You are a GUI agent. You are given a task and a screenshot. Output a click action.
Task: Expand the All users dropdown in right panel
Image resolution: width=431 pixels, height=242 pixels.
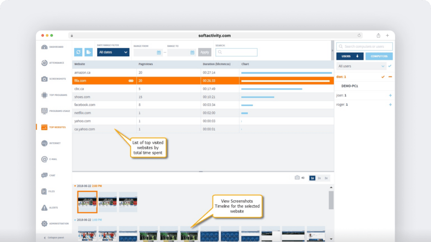382,66
